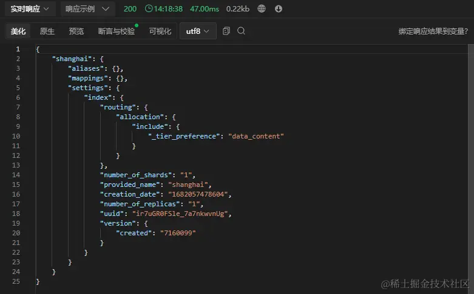Switch to the 预览 tab

(x=76, y=31)
